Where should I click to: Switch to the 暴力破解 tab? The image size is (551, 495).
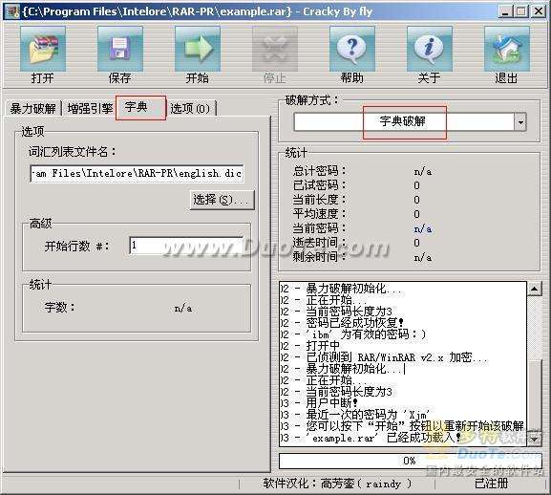33,108
